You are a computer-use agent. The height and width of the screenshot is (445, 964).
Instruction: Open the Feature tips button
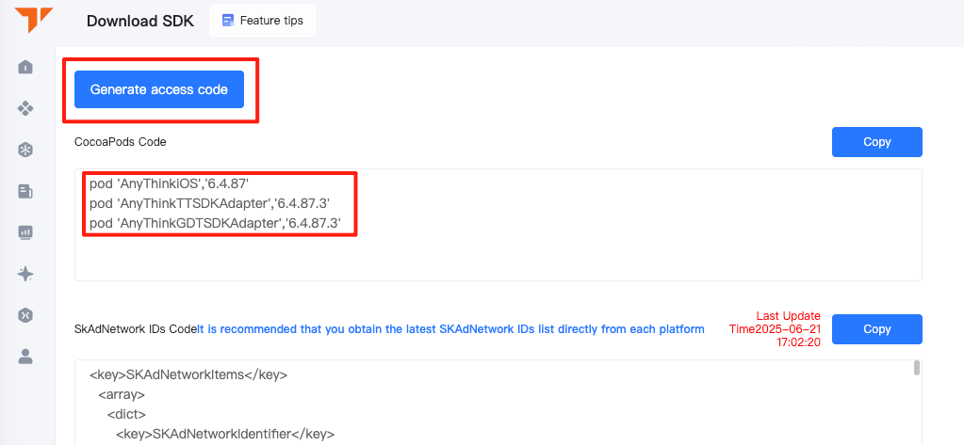click(263, 21)
